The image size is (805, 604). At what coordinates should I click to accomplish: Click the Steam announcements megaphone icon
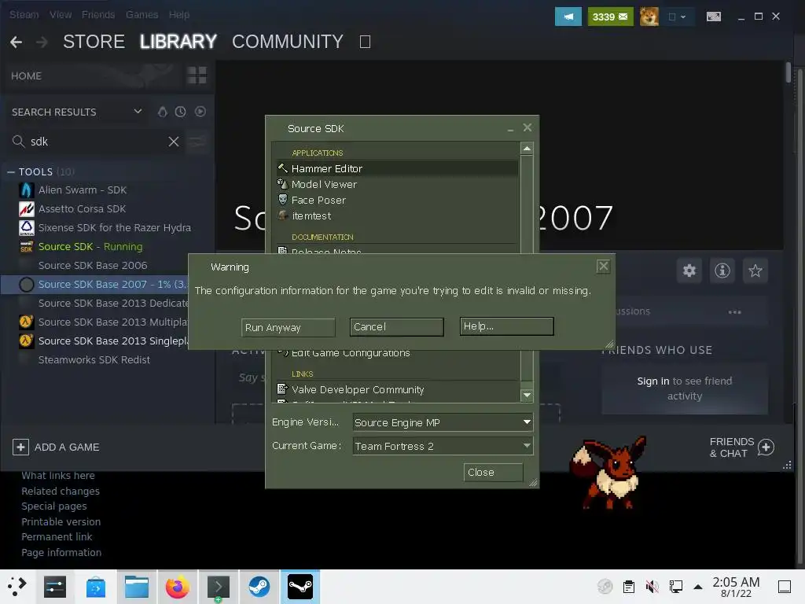point(568,17)
